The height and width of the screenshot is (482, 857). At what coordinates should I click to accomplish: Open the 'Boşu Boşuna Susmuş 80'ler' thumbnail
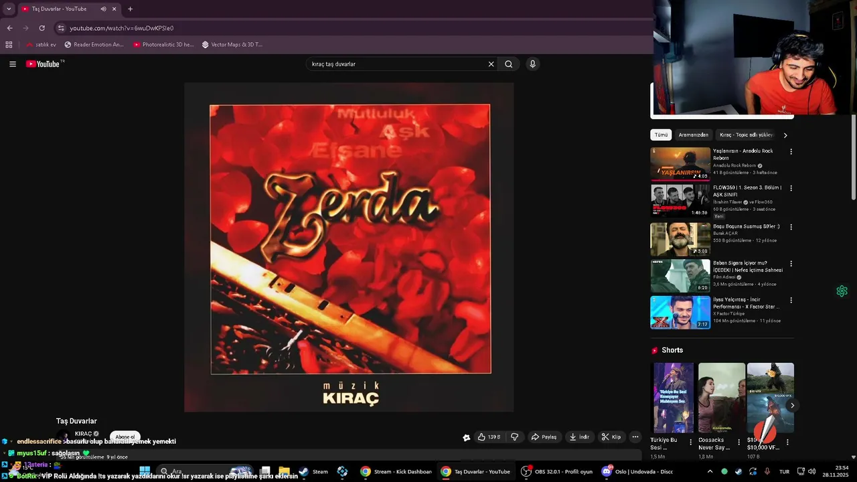tap(680, 240)
